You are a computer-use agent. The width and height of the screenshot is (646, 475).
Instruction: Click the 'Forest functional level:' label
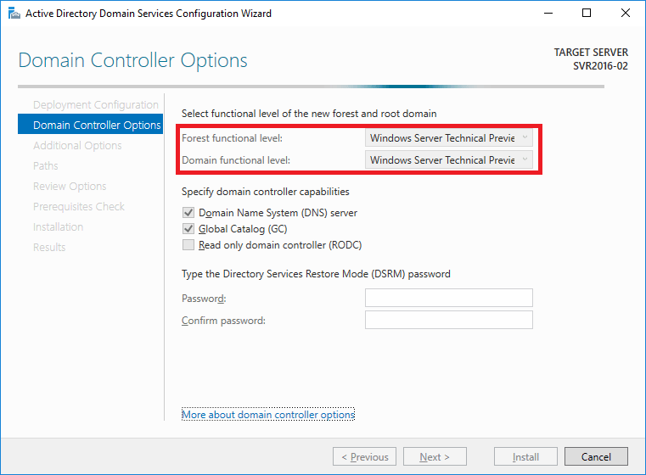[x=232, y=138]
